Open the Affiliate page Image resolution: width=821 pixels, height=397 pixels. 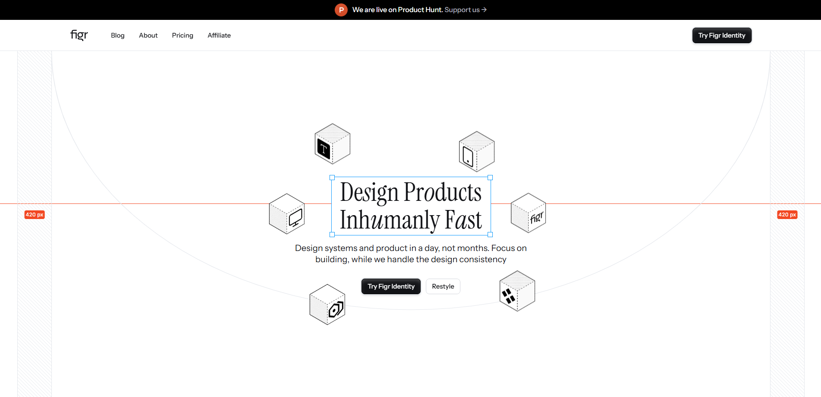(x=219, y=35)
